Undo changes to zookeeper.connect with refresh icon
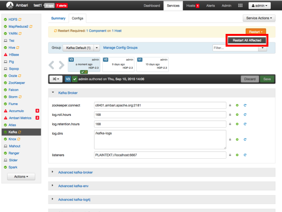 [x=245, y=105]
